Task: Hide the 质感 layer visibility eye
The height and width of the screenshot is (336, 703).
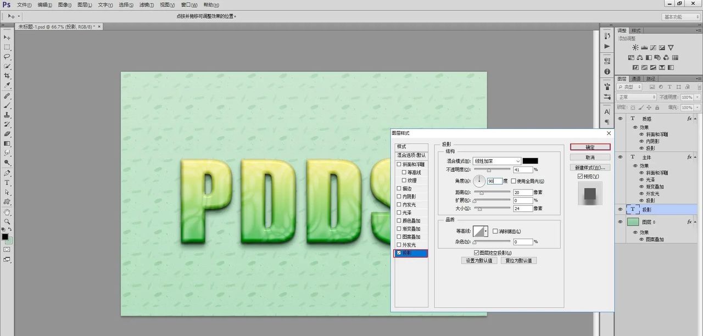Action: [x=620, y=119]
